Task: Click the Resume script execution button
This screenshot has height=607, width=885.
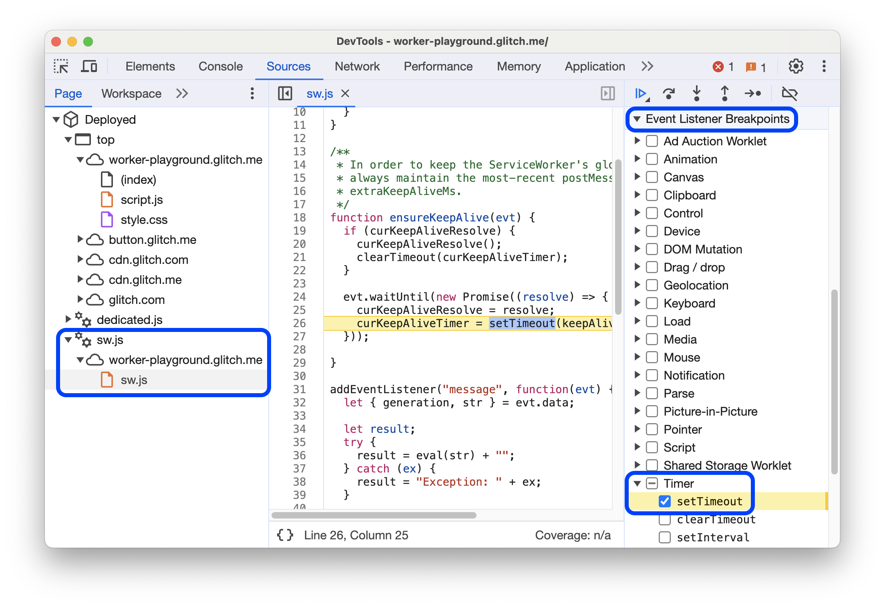Action: 640,94
